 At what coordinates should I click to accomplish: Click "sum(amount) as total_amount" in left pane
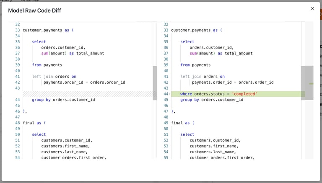(73, 53)
